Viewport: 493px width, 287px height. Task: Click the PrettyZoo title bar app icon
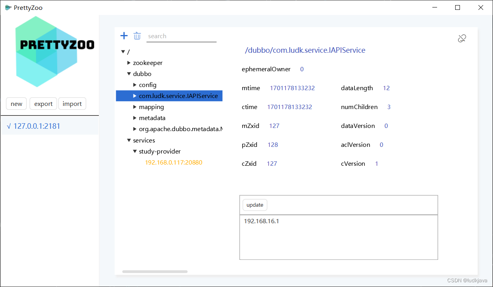click(8, 7)
